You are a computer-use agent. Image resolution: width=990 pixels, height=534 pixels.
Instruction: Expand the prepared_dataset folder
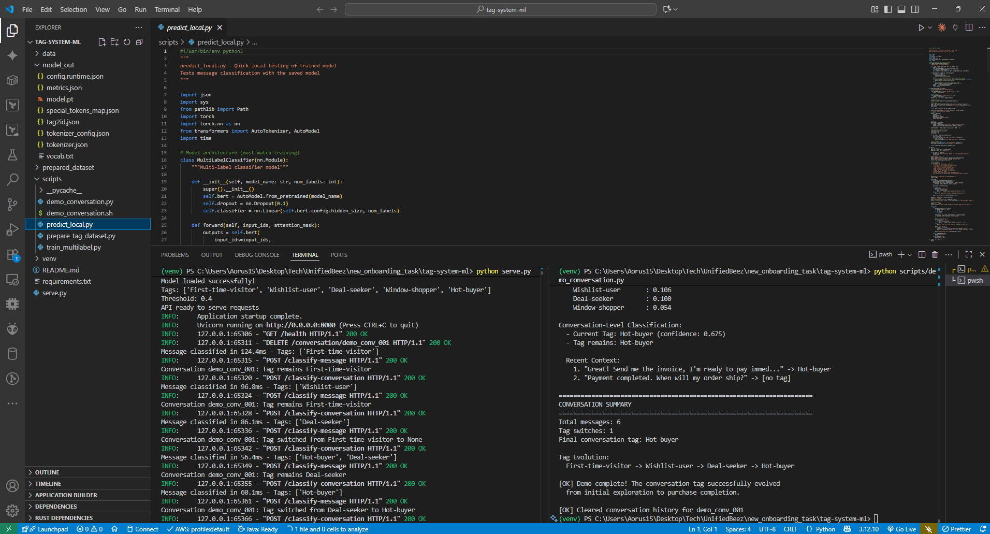point(68,167)
